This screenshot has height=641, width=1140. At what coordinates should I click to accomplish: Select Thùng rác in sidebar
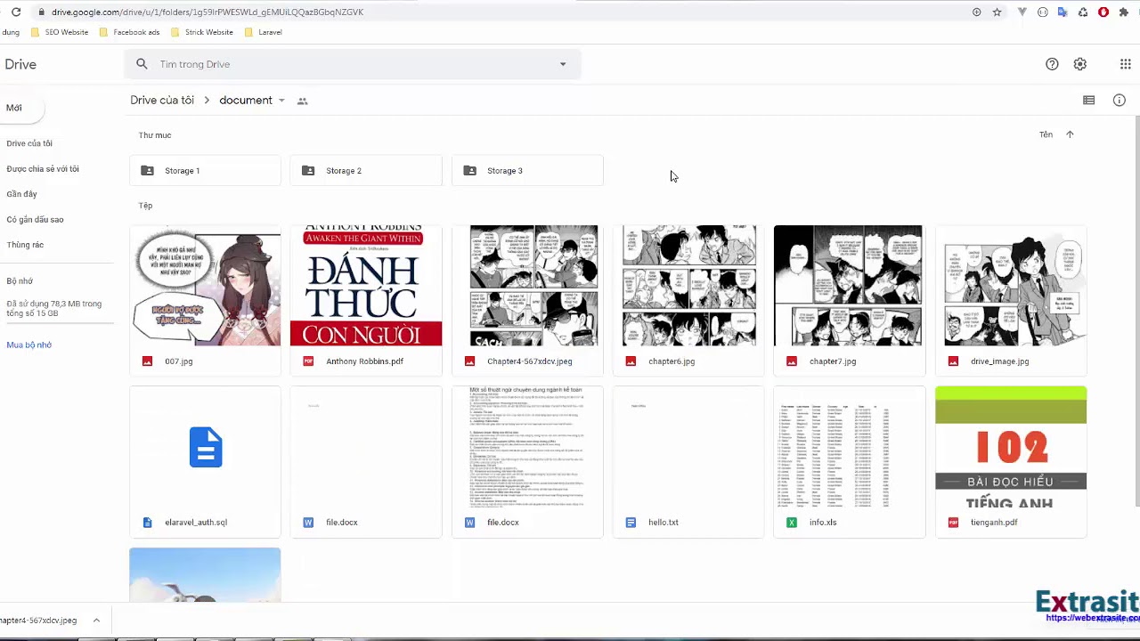(x=25, y=245)
